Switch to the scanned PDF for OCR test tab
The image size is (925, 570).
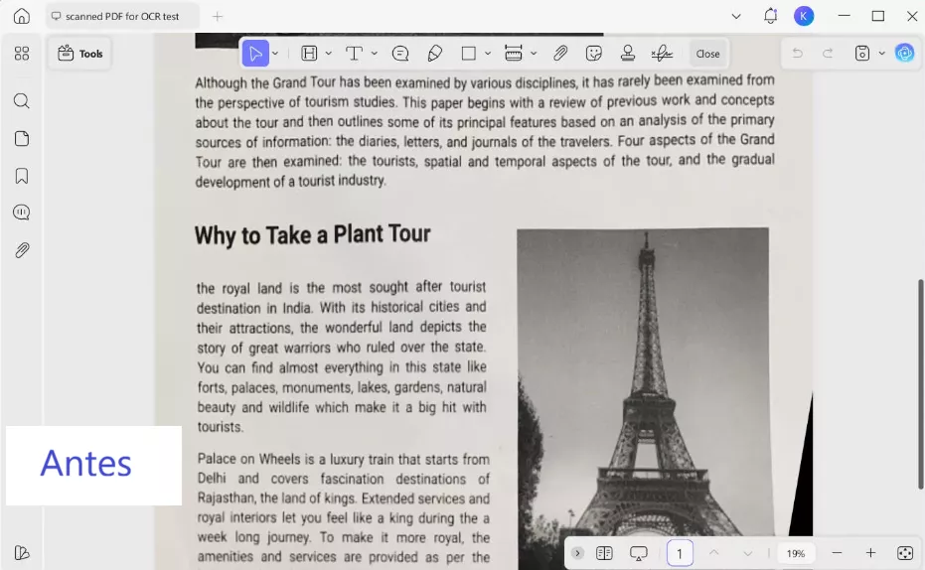[123, 16]
